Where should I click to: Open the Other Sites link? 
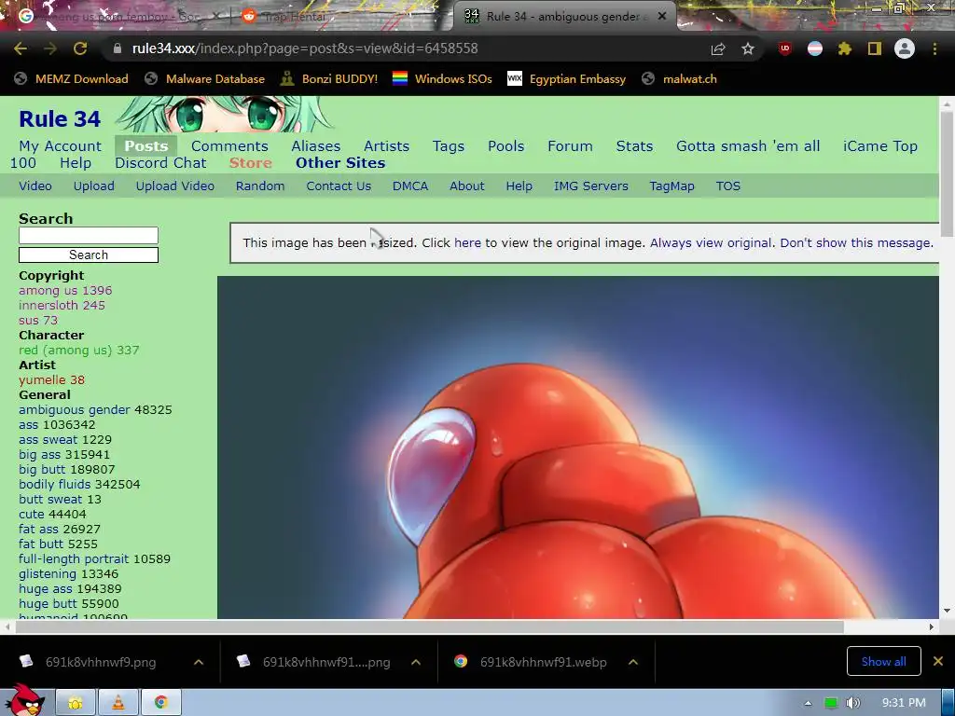tap(340, 163)
